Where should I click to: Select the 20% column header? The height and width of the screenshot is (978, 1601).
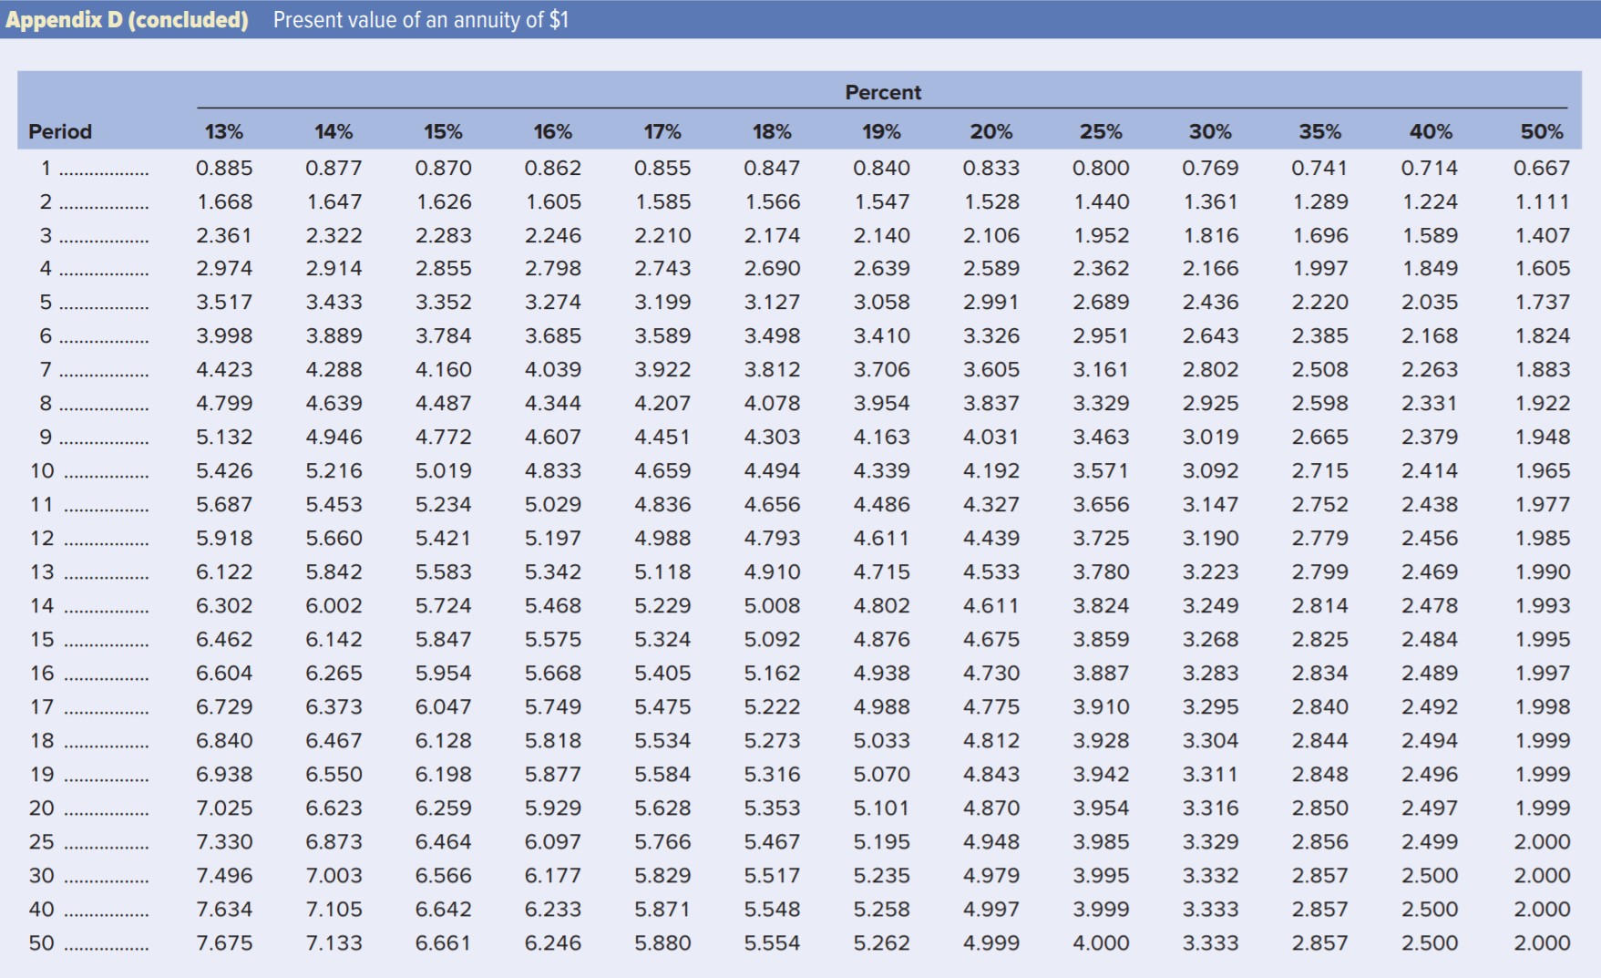[991, 131]
